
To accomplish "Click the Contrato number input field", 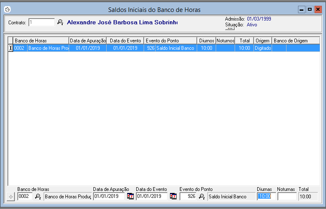I will tap(42, 22).
